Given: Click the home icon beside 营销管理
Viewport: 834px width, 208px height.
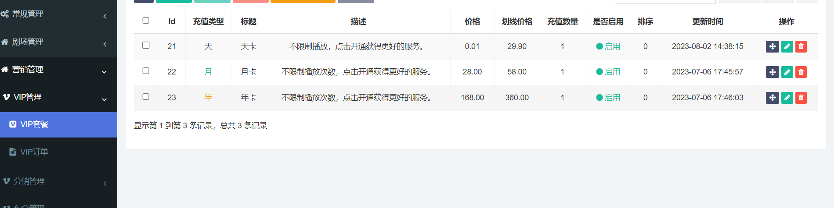Looking at the screenshot, I should tap(5, 70).
